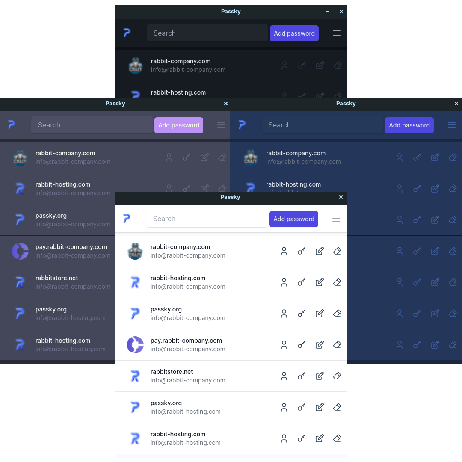Delete passky.org info@rabbit-company.com entry, white window
The image size is (462, 462).
[x=337, y=314]
